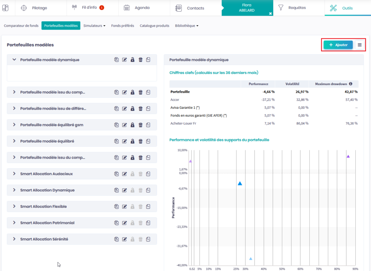Screen dimensions: 371x271
Task: Open the Simulateurs dropdown menu
Action: pyautogui.click(x=94, y=26)
